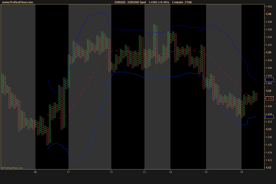Select the red price value box 1.4380
This screenshot has width=276, height=184.
tap(270, 99)
